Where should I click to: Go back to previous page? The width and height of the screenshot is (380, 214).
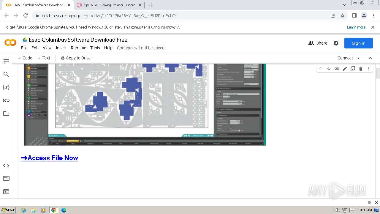pyautogui.click(x=7, y=15)
